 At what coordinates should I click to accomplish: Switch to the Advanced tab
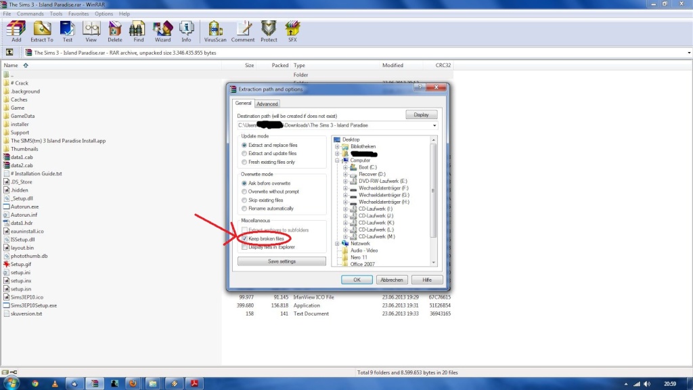tap(267, 104)
